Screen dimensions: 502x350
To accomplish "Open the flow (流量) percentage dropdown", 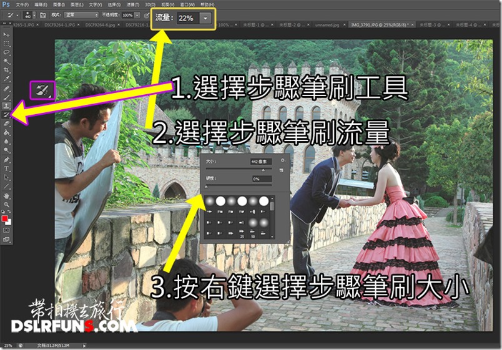I will [206, 19].
